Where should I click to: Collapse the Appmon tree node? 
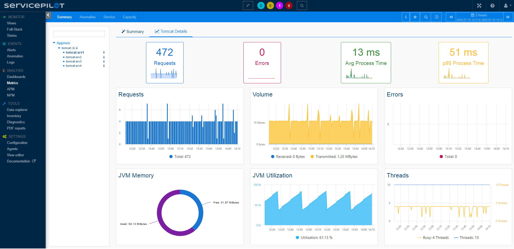[54, 43]
